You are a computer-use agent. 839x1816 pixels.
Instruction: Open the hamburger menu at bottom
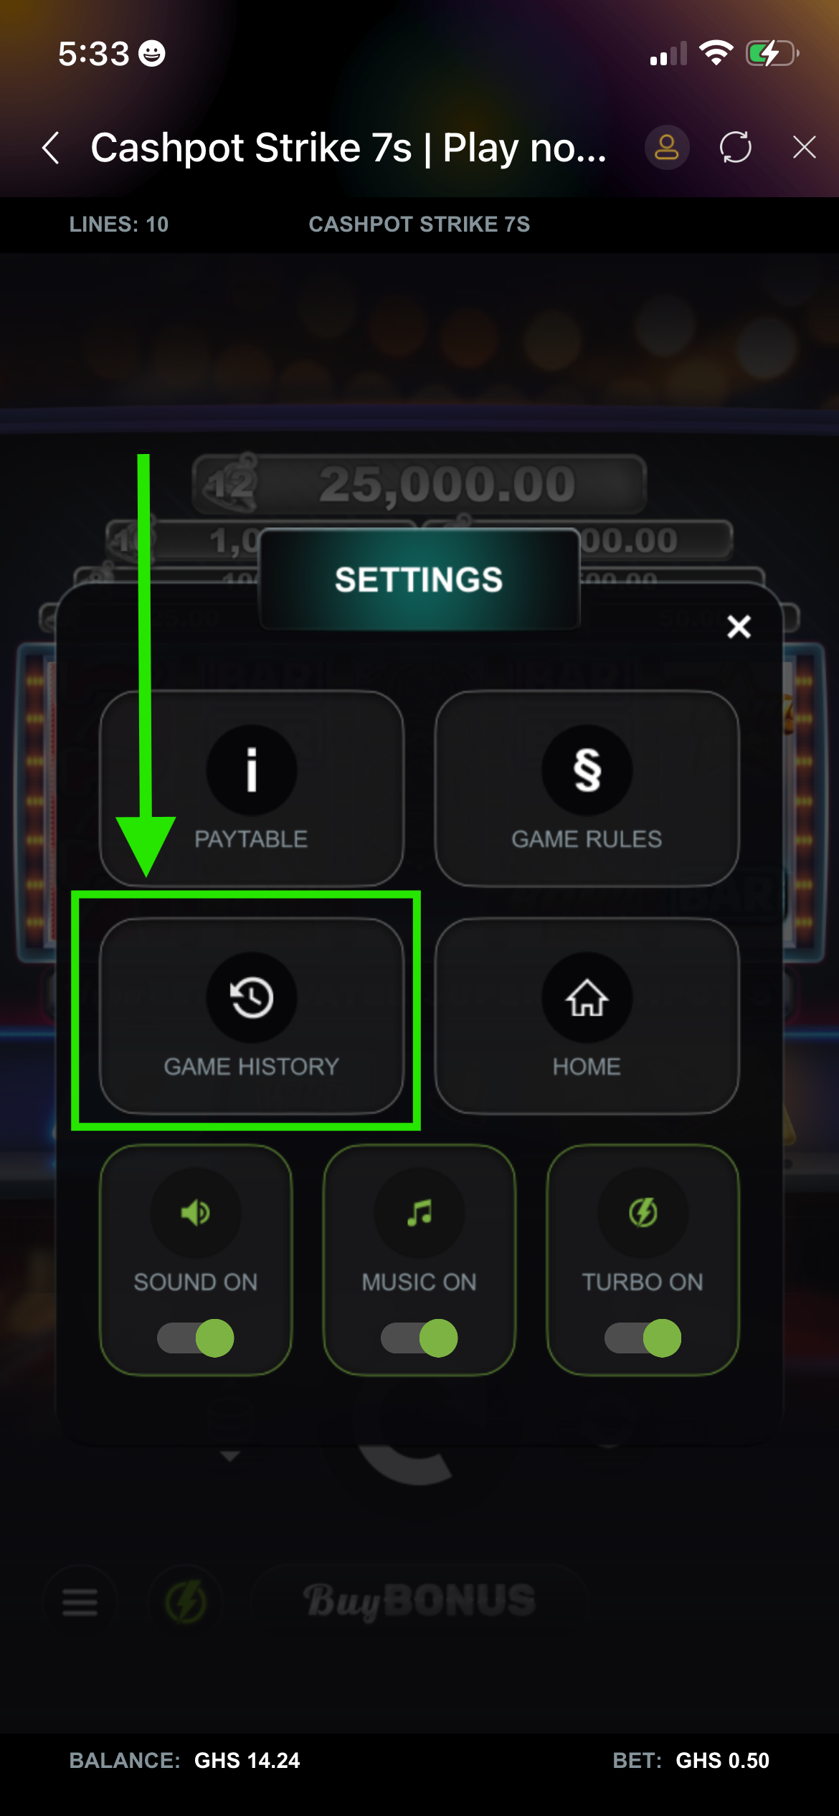[x=80, y=1601]
